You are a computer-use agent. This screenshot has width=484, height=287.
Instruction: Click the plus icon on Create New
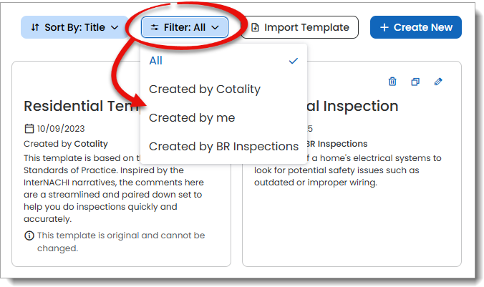point(384,28)
